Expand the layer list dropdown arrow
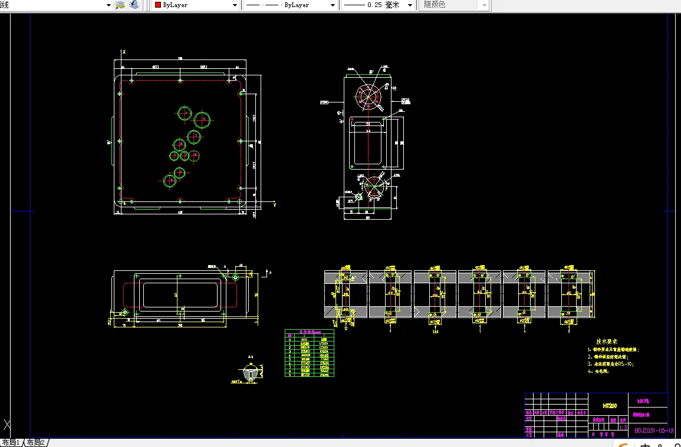 click(x=108, y=5)
